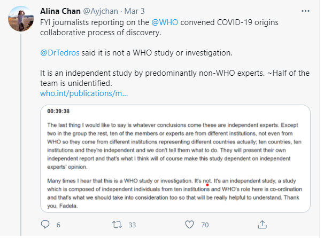
Task: Click the 00:39:38 timestamp in transcript
Action: tap(58, 112)
